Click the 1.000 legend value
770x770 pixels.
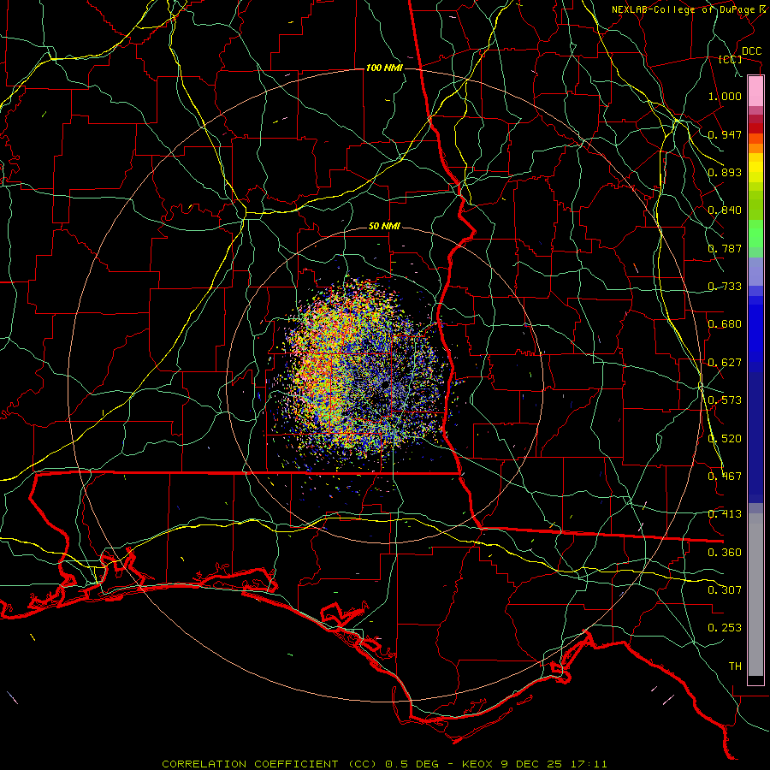[x=725, y=96]
